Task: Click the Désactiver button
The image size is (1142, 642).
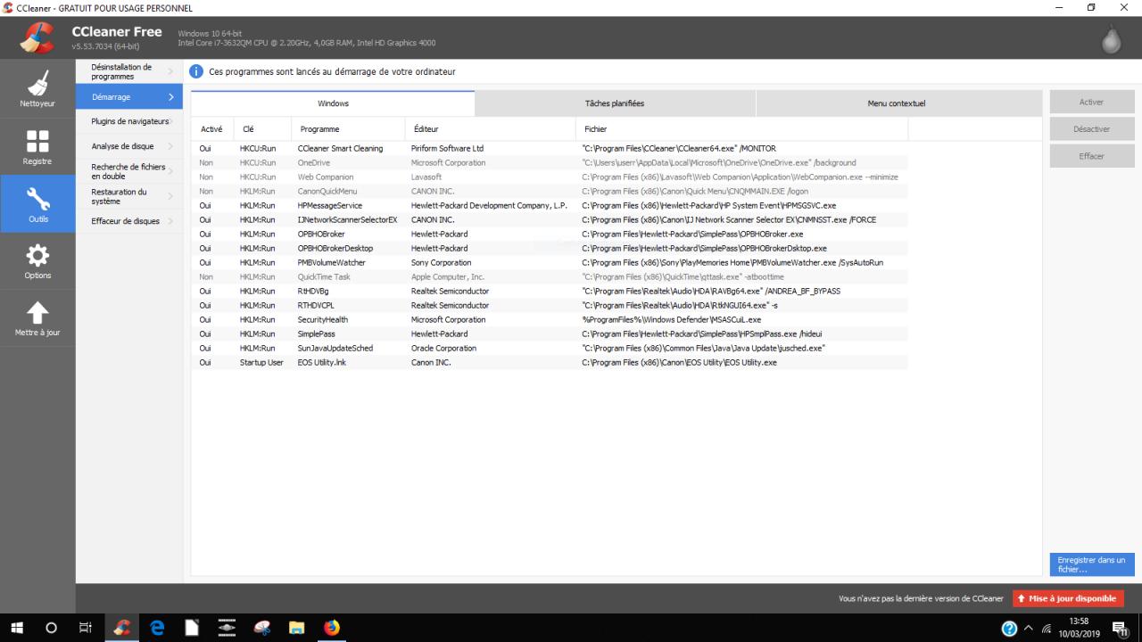Action: tap(1091, 129)
